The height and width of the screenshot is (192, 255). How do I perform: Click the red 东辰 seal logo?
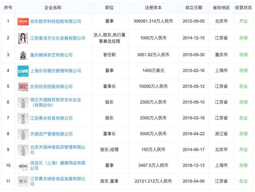23,86
